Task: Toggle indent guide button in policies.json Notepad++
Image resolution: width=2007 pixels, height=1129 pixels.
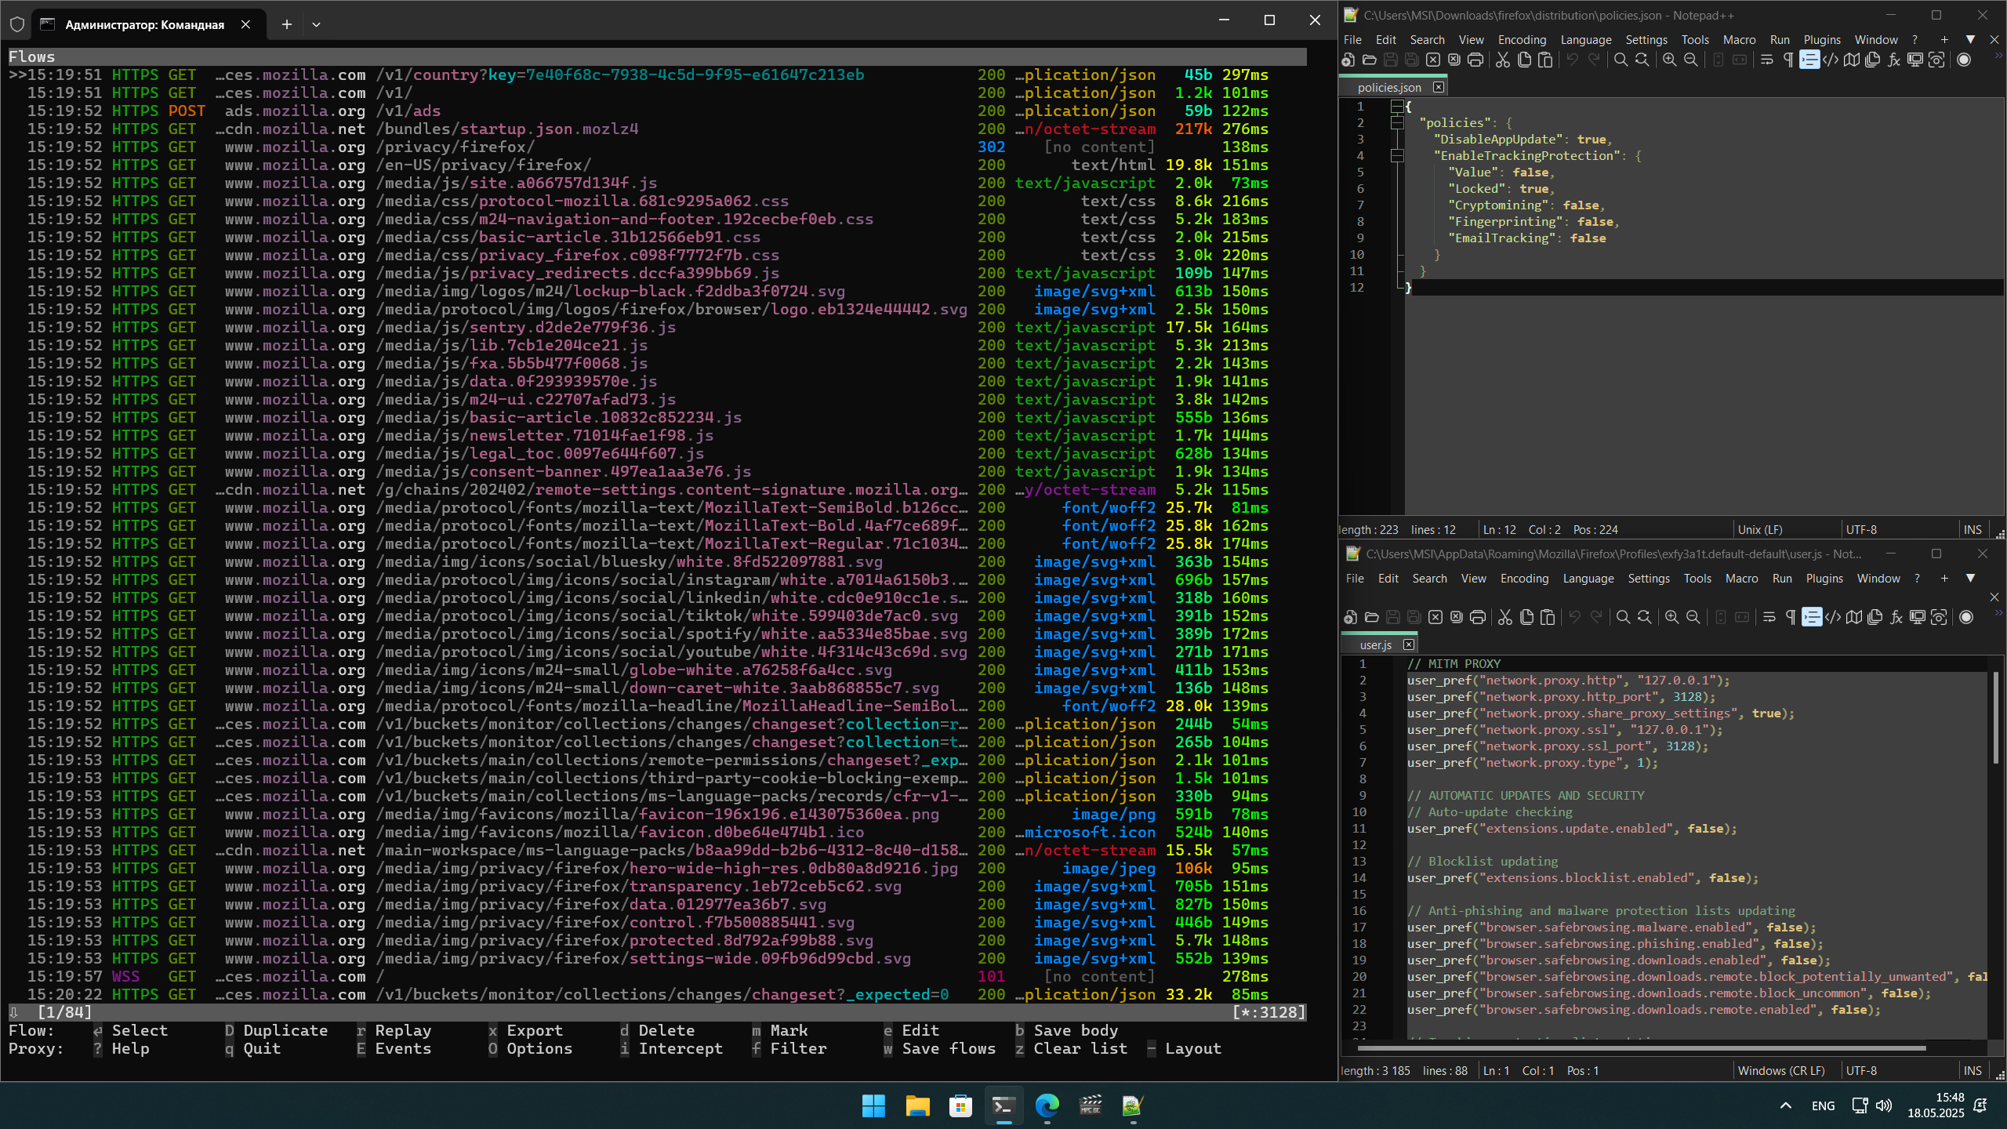Action: [x=1809, y=60]
